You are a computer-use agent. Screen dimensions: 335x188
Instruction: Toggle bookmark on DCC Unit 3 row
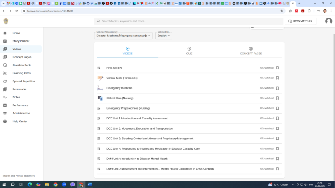point(278,139)
